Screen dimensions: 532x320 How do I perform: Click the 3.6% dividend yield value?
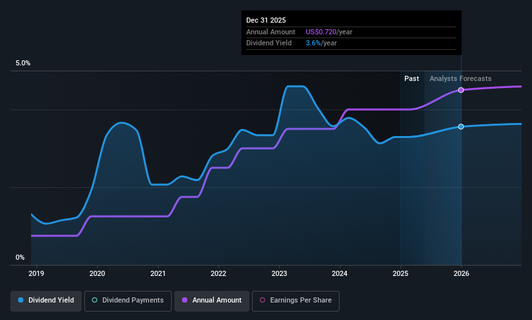point(313,43)
